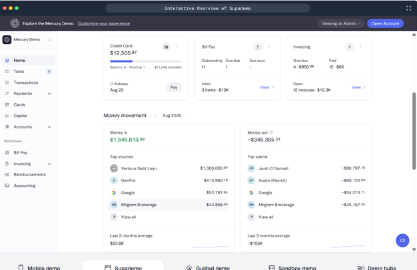Image resolution: width=417 pixels, height=270 pixels.
Task: Click the floating blue guide button
Action: point(402,240)
